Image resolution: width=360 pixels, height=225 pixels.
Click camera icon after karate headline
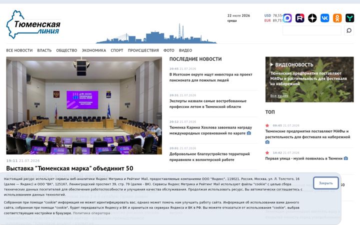[x=248, y=133]
